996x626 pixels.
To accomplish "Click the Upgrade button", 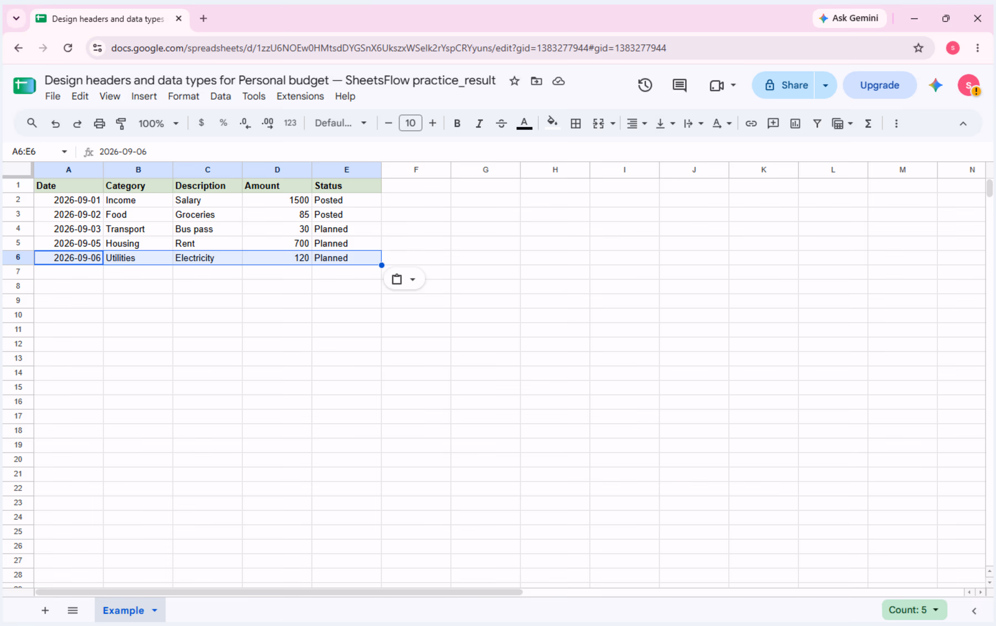I will click(x=879, y=85).
